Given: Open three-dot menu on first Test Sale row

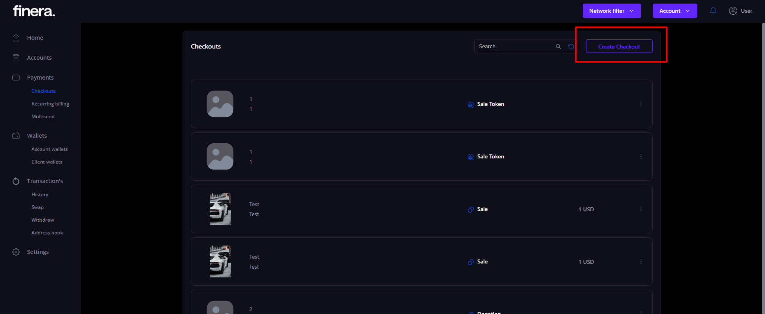Looking at the screenshot, I should click(641, 209).
